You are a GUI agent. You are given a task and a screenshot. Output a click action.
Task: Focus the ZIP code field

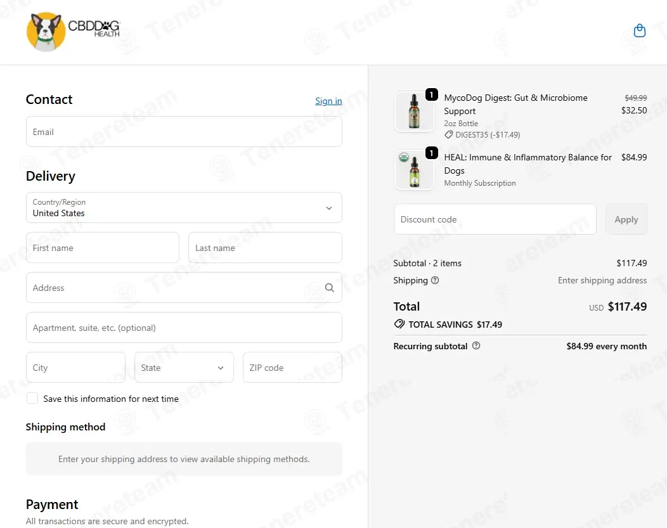(x=292, y=367)
